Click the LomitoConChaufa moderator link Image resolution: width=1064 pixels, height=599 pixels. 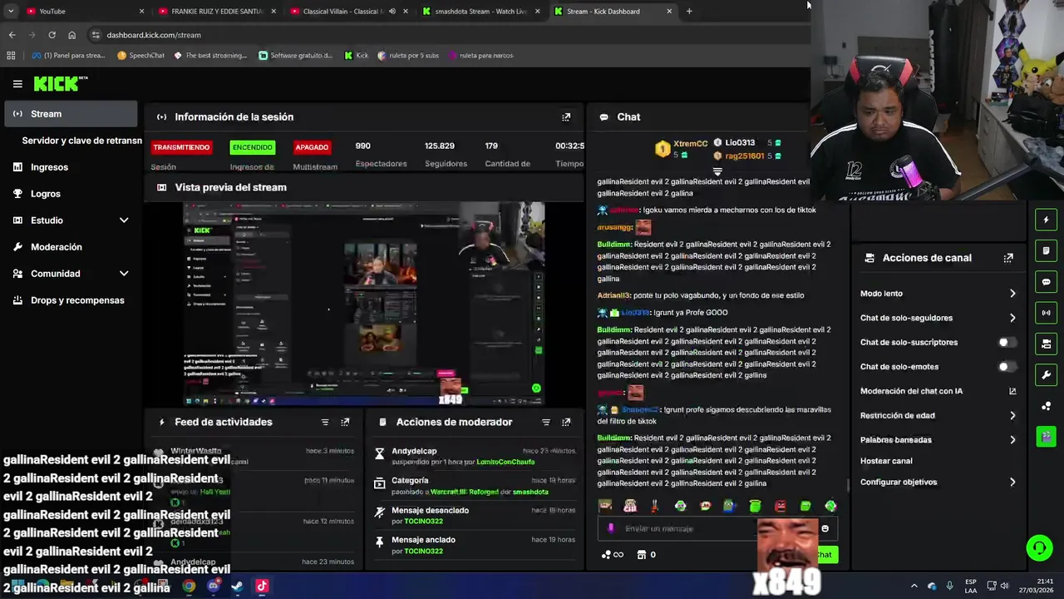click(505, 462)
